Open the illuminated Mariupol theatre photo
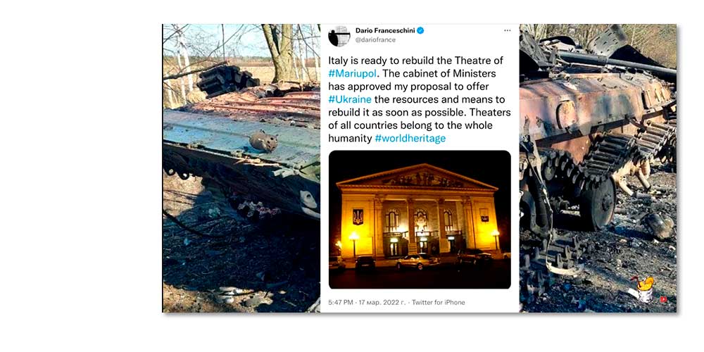This screenshot has width=704, height=352. tap(420, 220)
